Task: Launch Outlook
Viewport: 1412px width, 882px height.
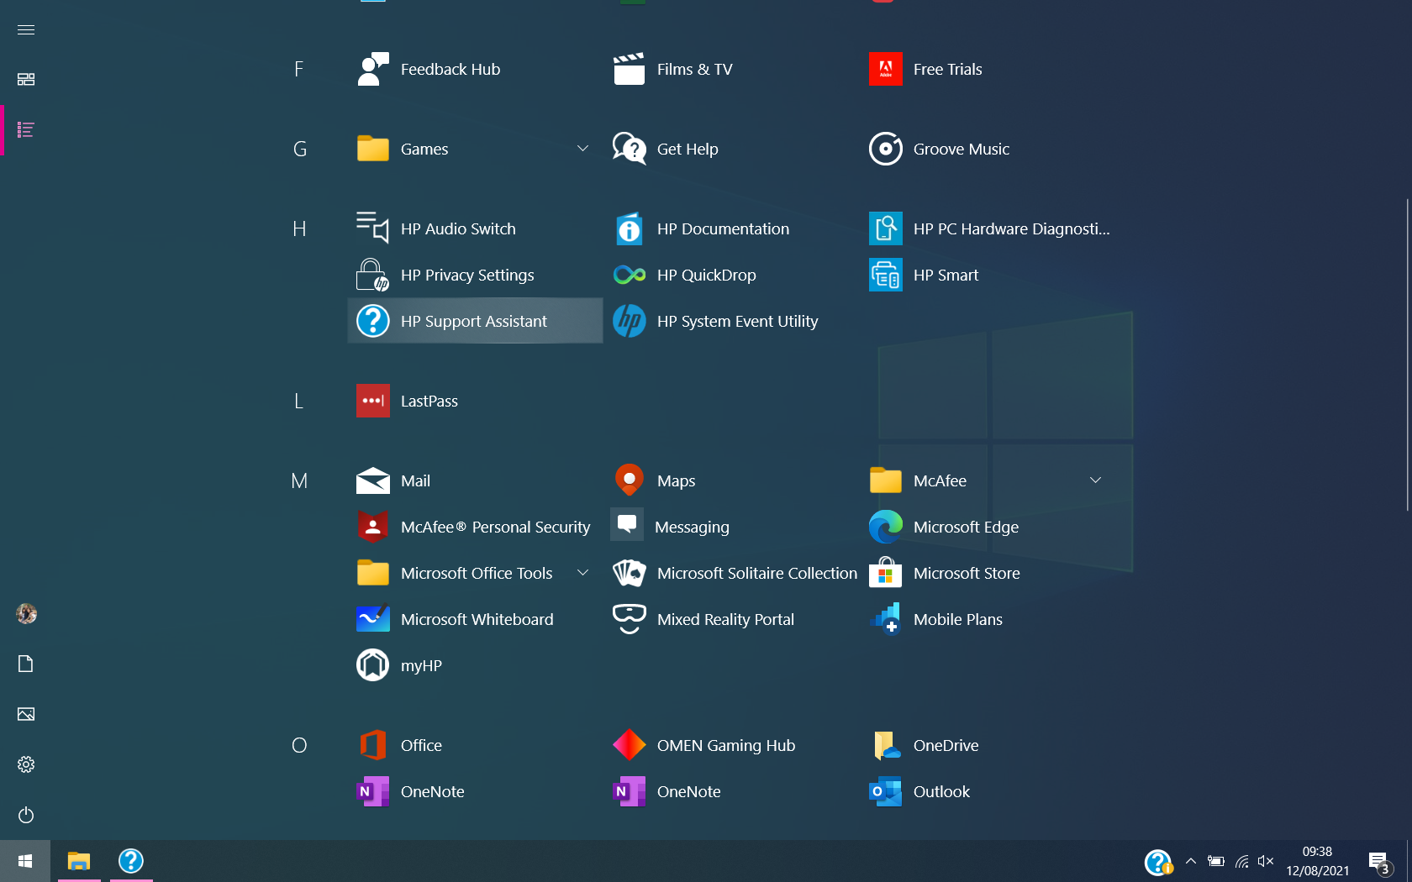Action: 988,791
